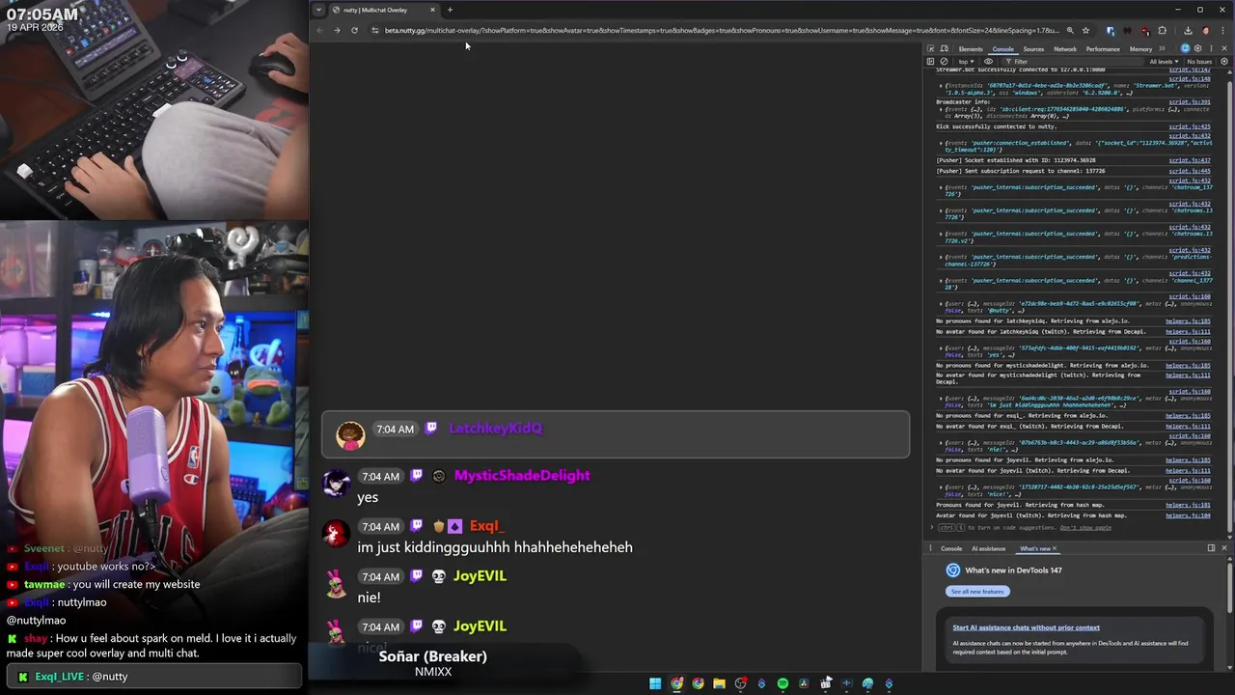Reload the page with the refresh icon
Viewport: 1235px width, 695px height.
354,30
